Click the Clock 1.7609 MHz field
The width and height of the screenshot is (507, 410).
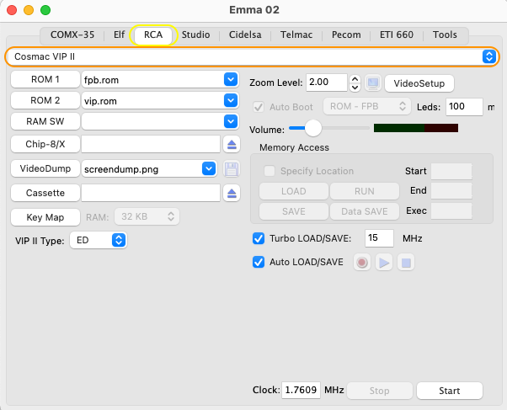click(x=301, y=391)
